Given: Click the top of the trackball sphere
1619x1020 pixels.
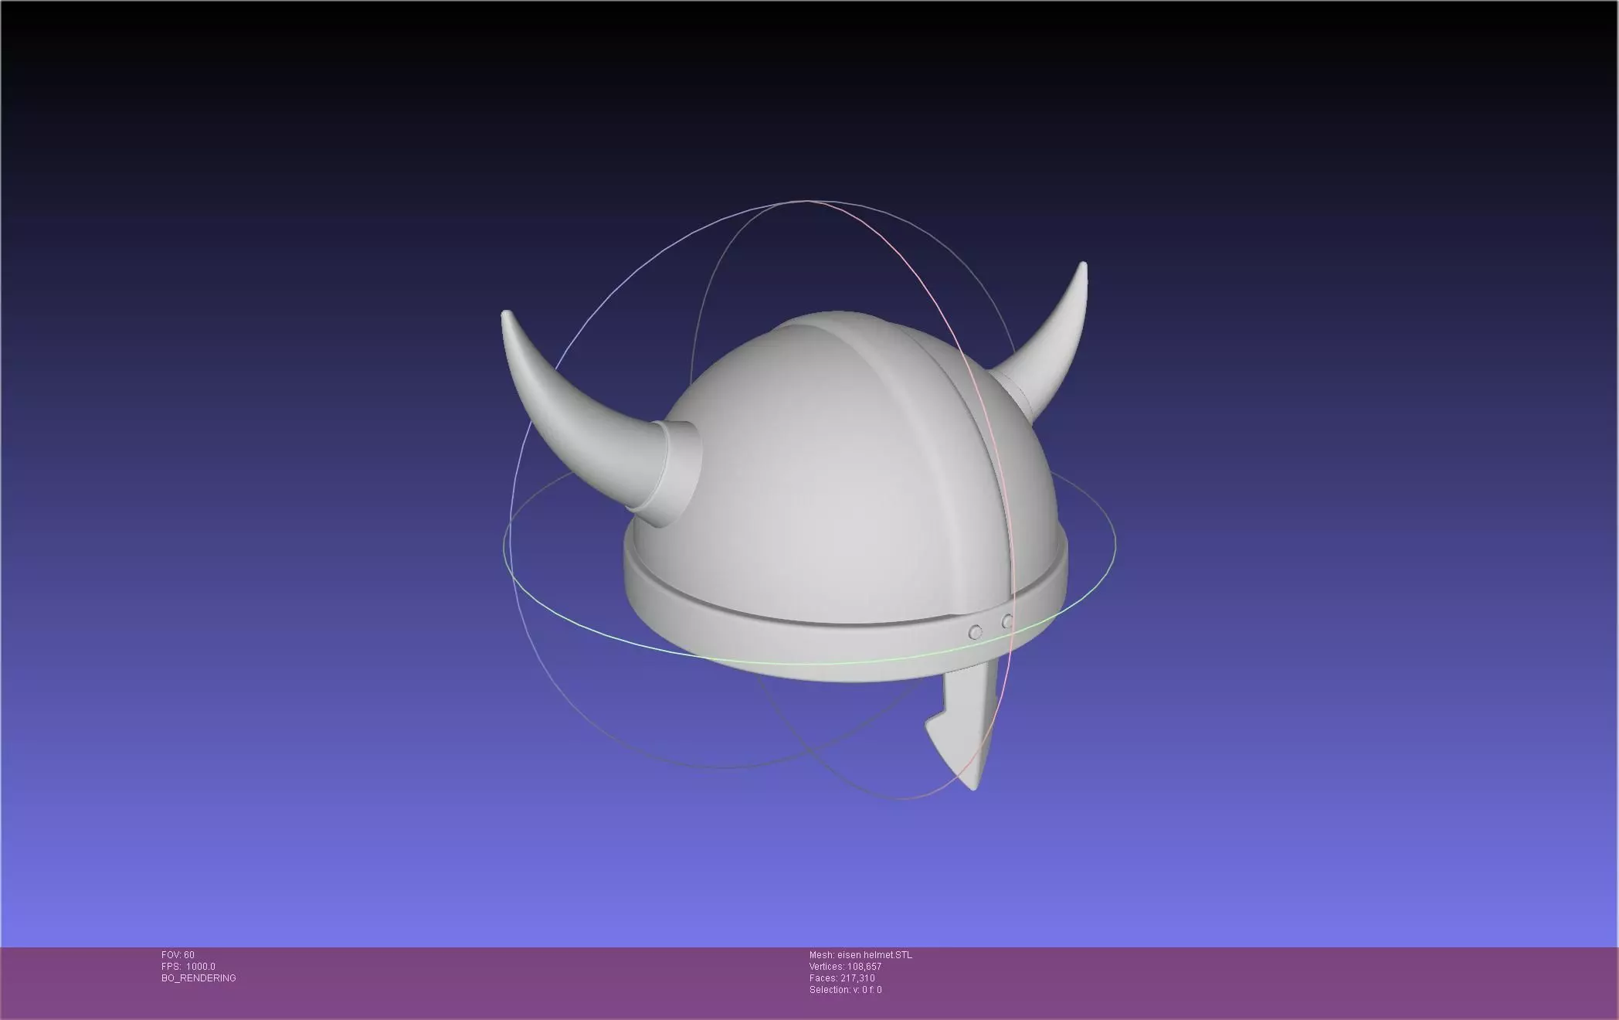Looking at the screenshot, I should click(808, 202).
